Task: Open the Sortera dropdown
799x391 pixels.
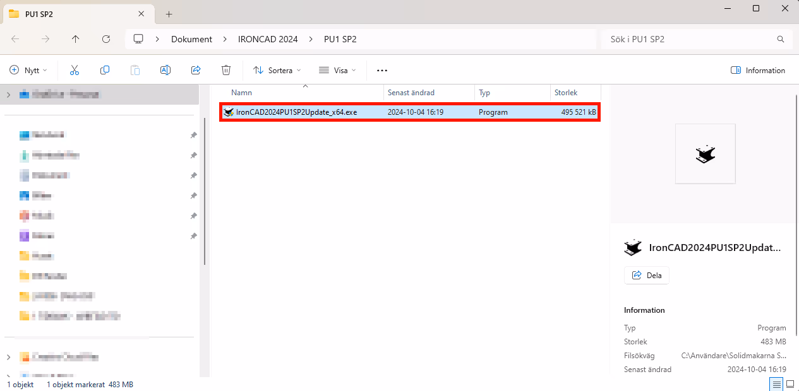Action: pos(277,71)
